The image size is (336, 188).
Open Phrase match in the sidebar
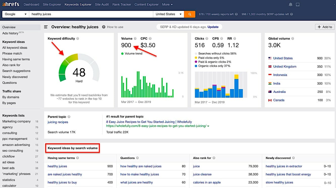[12, 53]
